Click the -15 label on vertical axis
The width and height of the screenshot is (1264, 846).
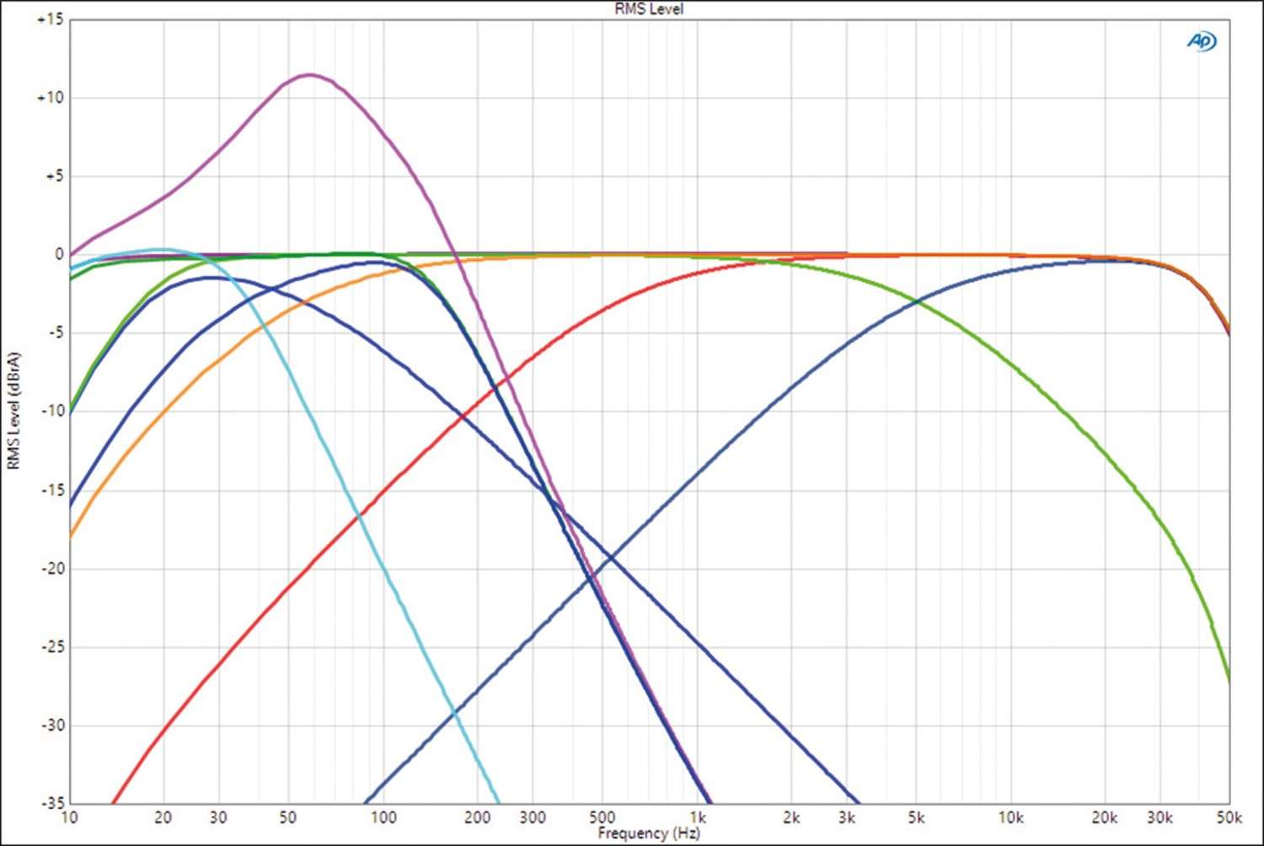(x=52, y=490)
